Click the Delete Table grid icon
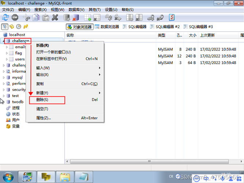244x183 pixels. (x=97, y=18)
